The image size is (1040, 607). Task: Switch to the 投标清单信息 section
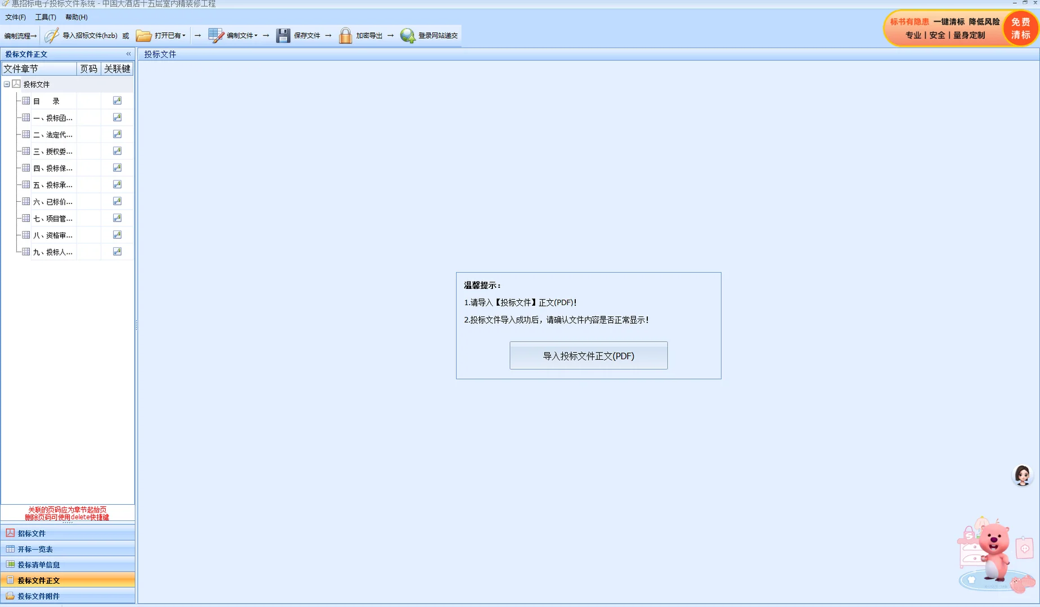[68, 564]
